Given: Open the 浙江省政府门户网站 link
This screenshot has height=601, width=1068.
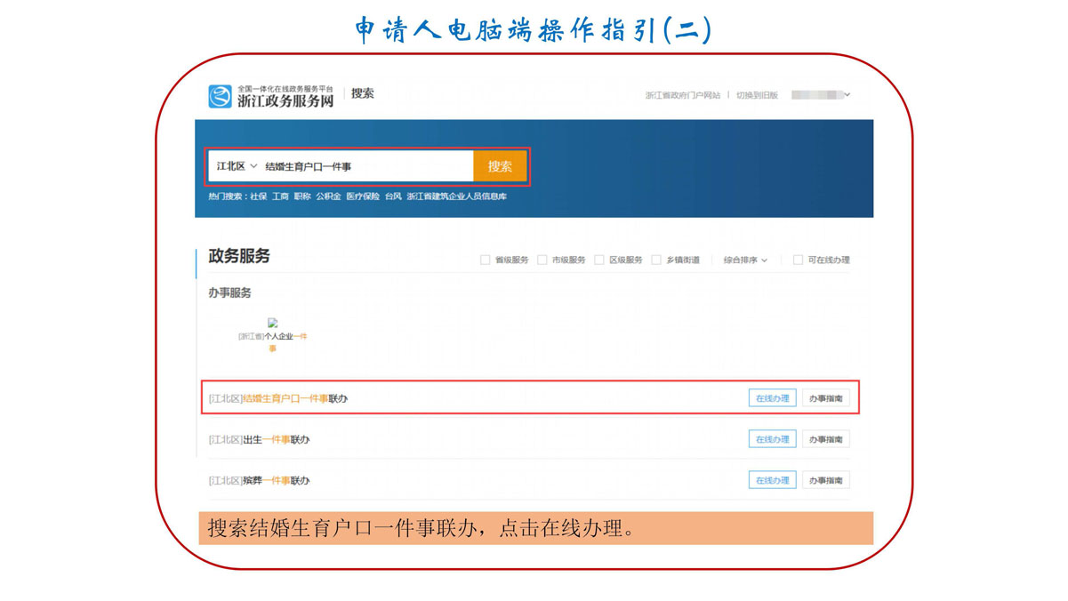Looking at the screenshot, I should click(x=682, y=95).
